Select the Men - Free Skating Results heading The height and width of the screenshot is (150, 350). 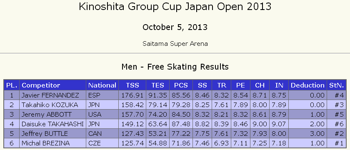[175, 67]
